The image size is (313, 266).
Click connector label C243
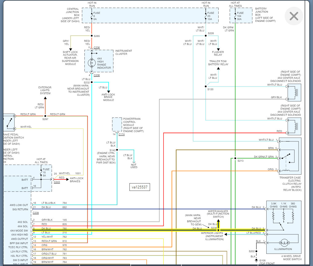coord(57,182)
